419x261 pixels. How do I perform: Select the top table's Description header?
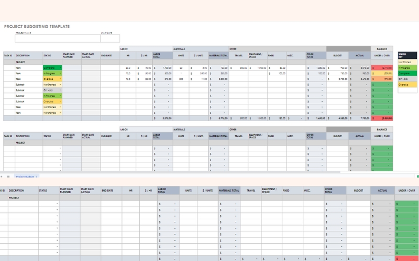29,55
